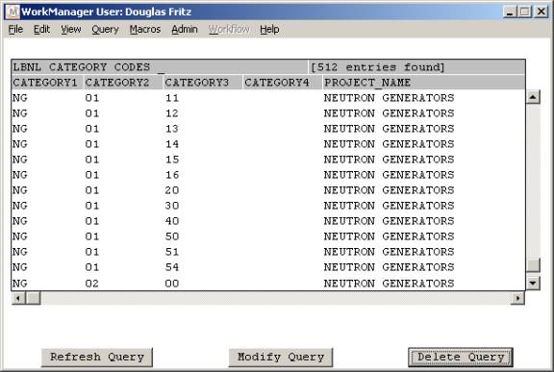Maximize the WorkManager window

tap(525, 12)
